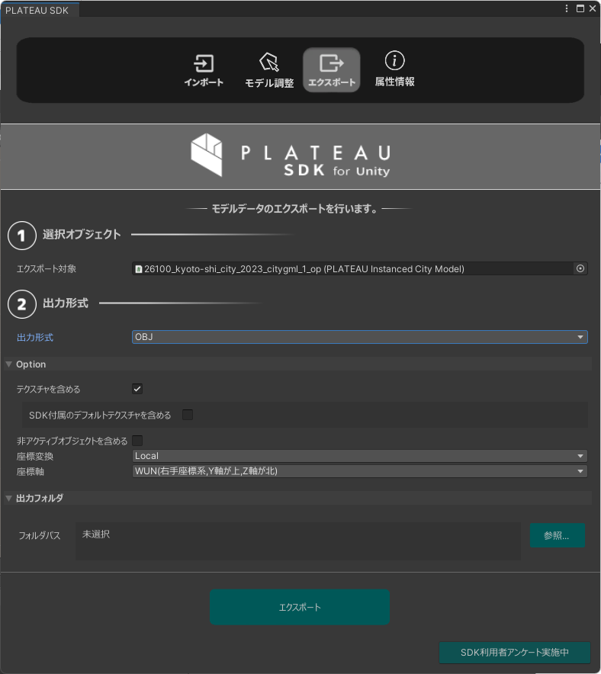Click the フォルダパス 未選択 field
This screenshot has width=601, height=674.
(x=298, y=541)
